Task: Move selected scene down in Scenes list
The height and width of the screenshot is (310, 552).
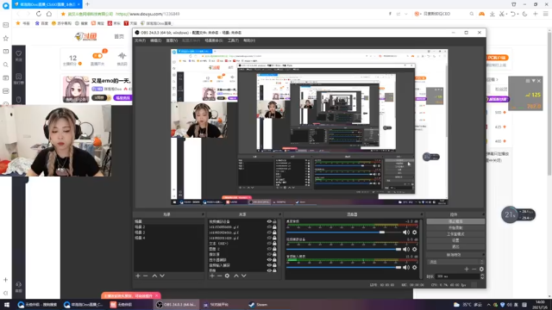Action: pyautogui.click(x=162, y=276)
